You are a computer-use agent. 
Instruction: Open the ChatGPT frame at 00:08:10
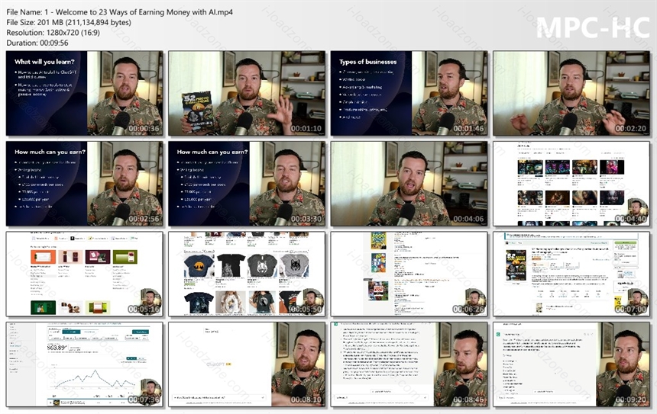tap(247, 364)
